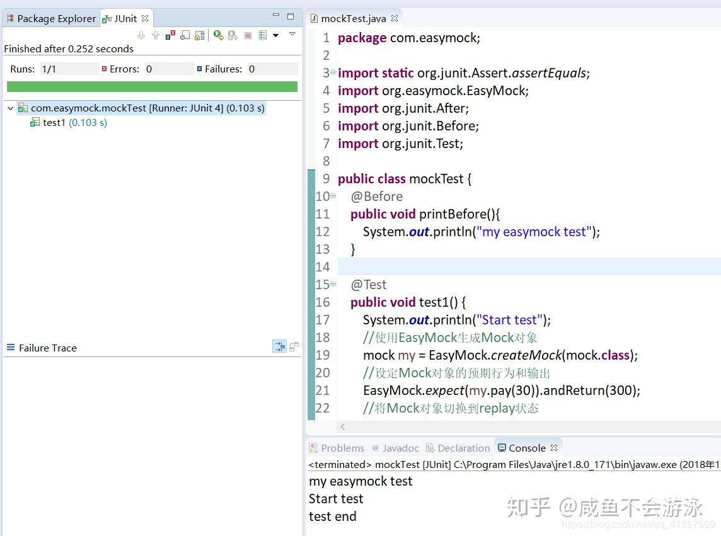Click 'Finished after 0.252 seconds' status text
The width and height of the screenshot is (721, 536).
[x=69, y=48]
